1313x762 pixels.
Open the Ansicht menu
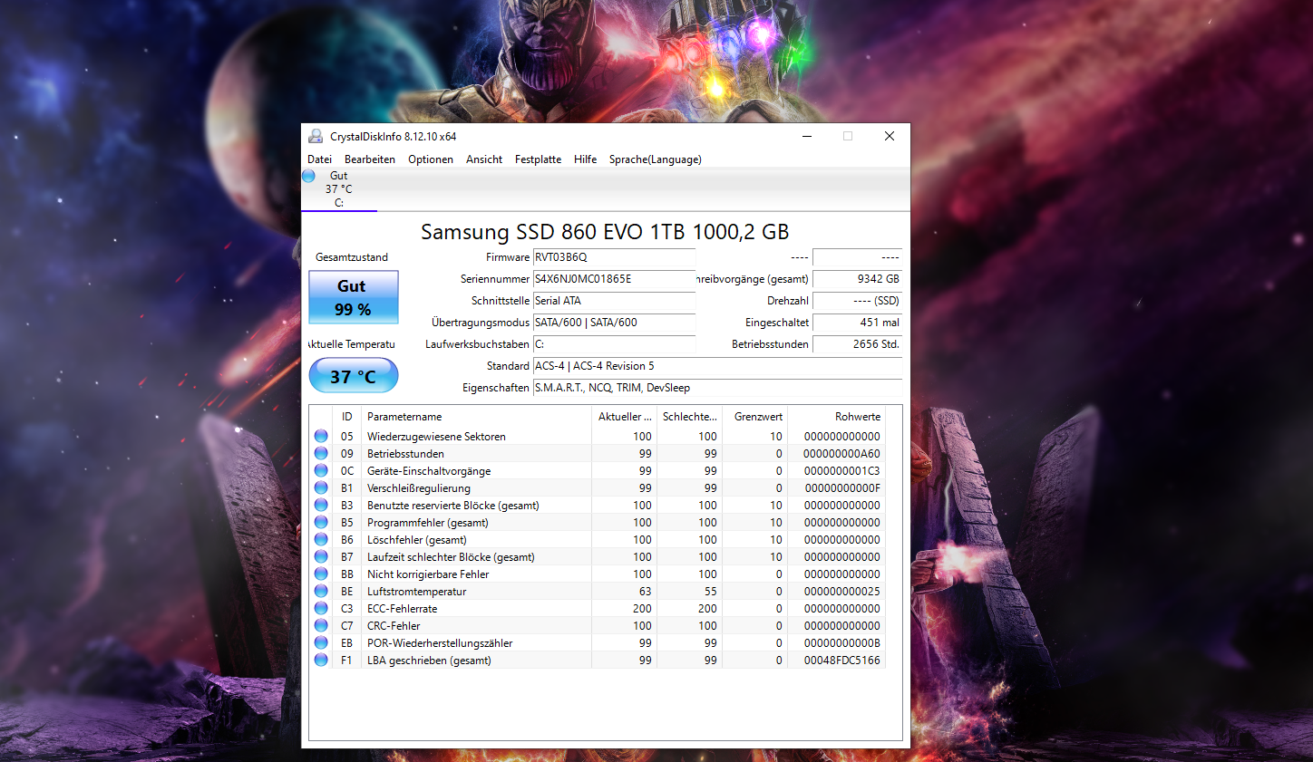[484, 159]
